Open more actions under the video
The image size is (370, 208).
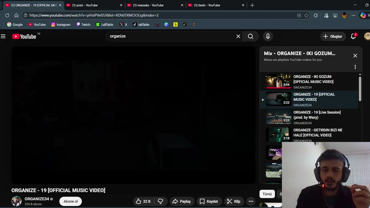coord(251,201)
